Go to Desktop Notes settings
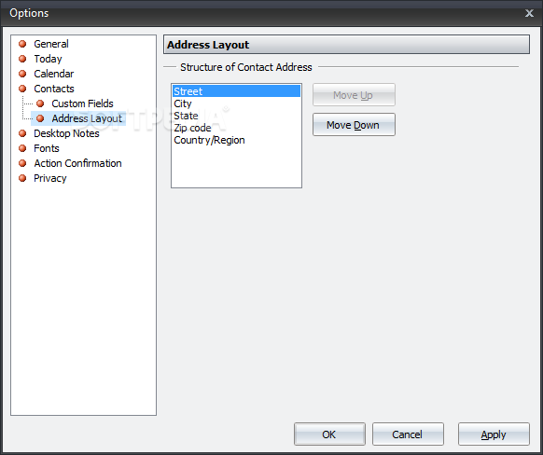 pyautogui.click(x=66, y=133)
